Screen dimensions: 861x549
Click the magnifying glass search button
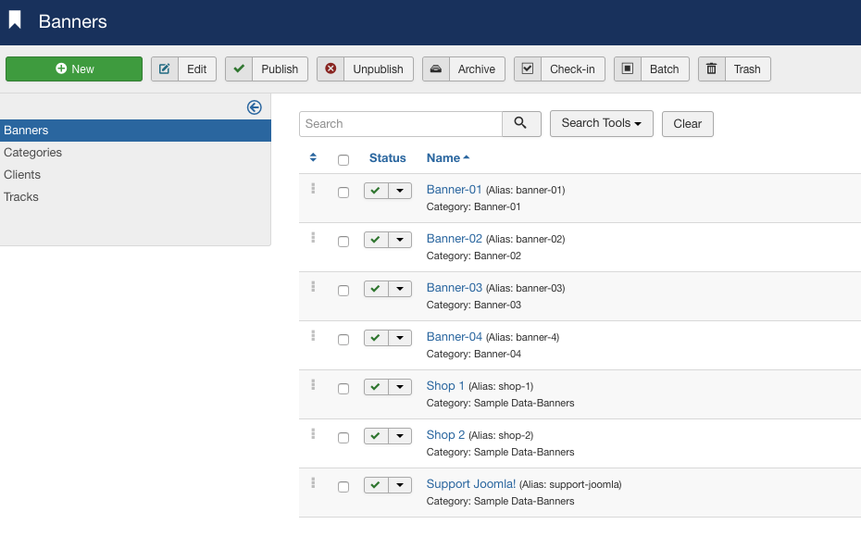click(521, 123)
